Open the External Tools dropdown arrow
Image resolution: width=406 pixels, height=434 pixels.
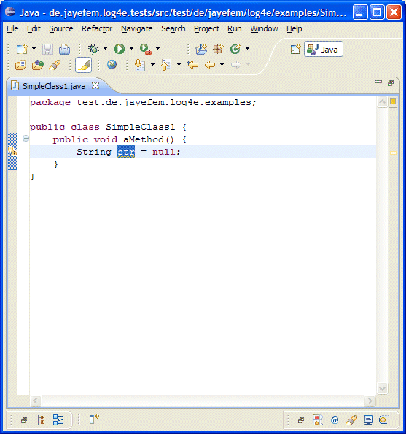pyautogui.click(x=157, y=49)
